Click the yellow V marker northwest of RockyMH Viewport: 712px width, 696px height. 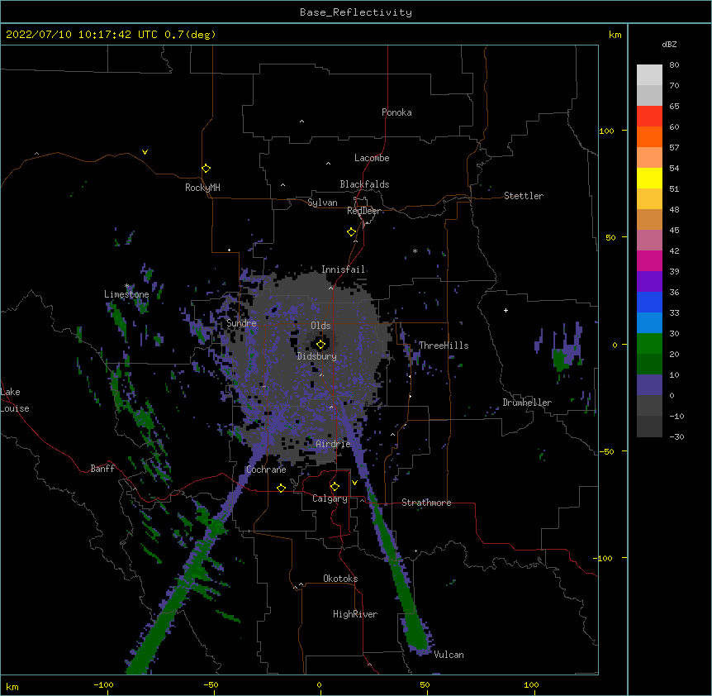tap(145, 152)
